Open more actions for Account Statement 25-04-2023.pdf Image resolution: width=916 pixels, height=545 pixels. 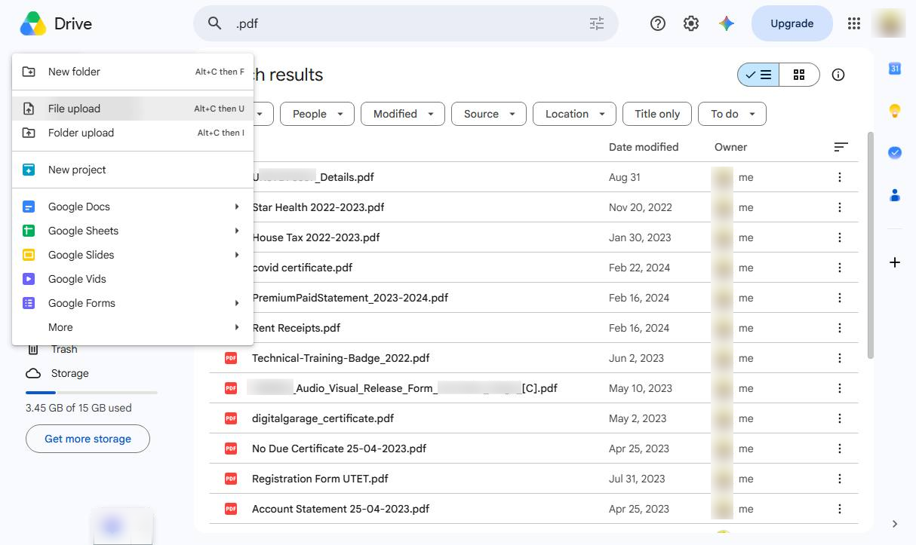tap(840, 509)
